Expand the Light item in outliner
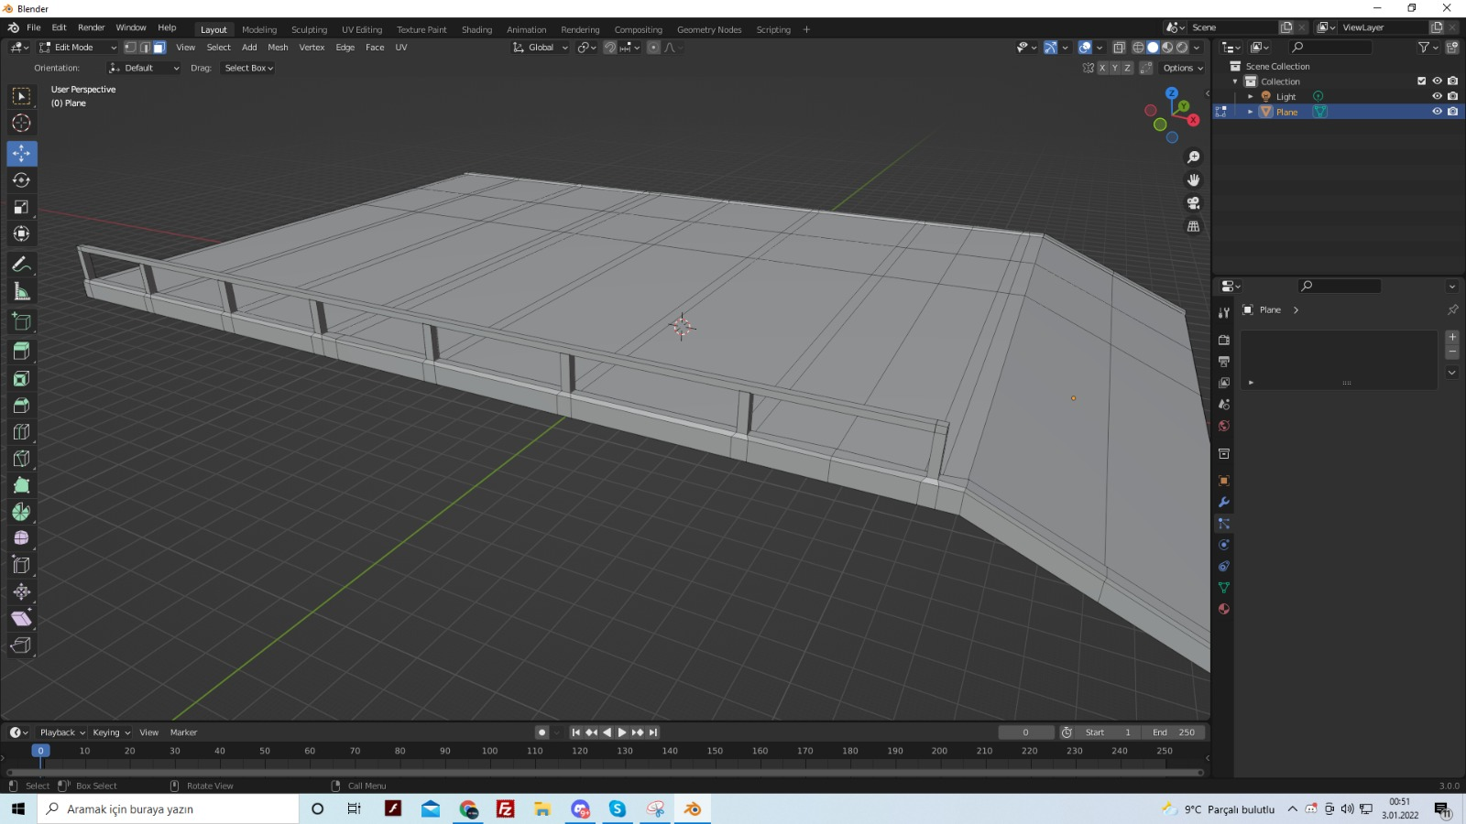Image resolution: width=1466 pixels, height=824 pixels. 1250,96
